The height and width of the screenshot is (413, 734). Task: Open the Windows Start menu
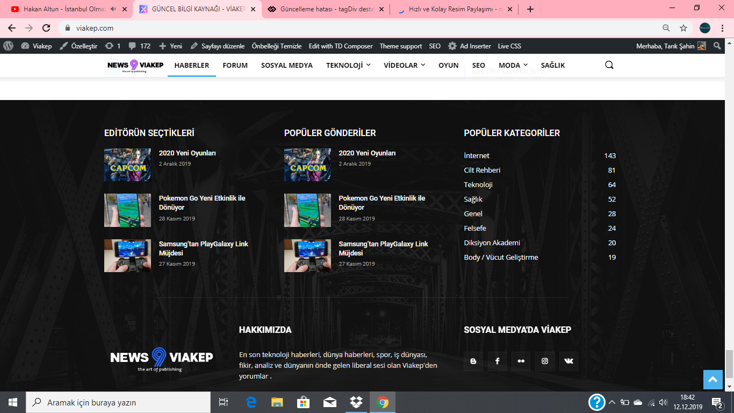coord(13,402)
